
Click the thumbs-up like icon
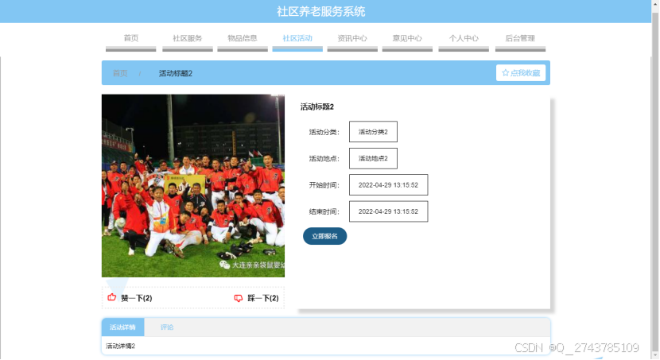click(111, 297)
